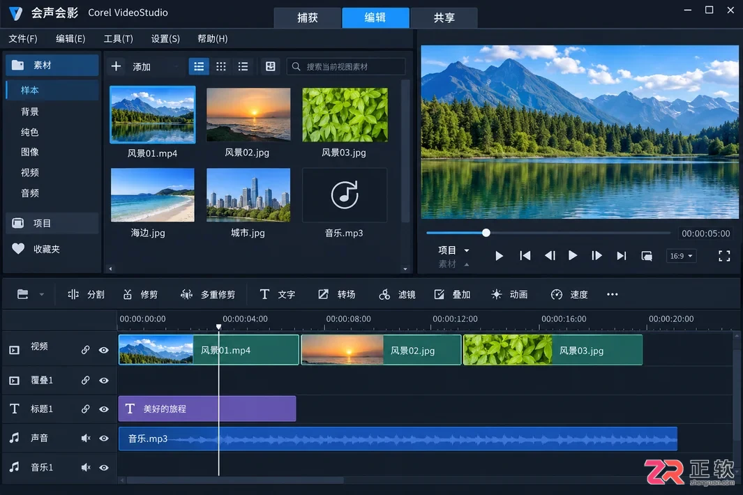743x495 pixels.
Task: Click the 分割 split tool icon
Action: click(73, 295)
